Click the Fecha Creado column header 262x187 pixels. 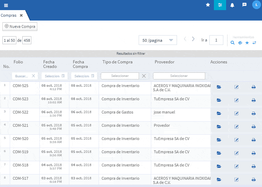point(50,64)
